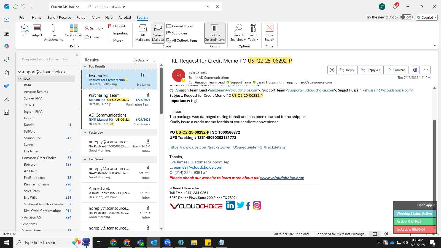Open the LinkedIn icon in signature
441x248 pixels.
click(230, 205)
